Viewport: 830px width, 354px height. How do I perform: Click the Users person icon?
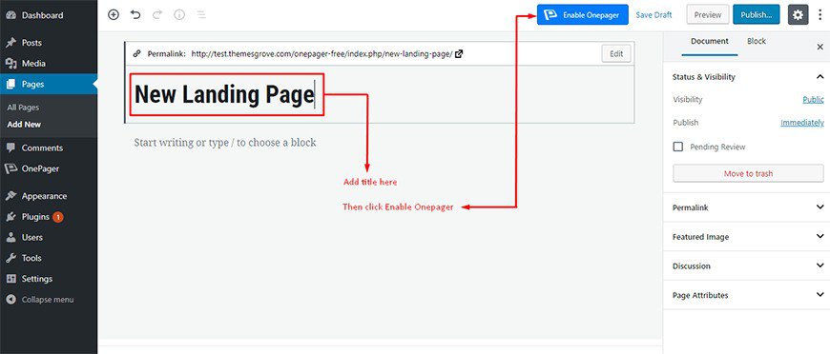point(10,237)
